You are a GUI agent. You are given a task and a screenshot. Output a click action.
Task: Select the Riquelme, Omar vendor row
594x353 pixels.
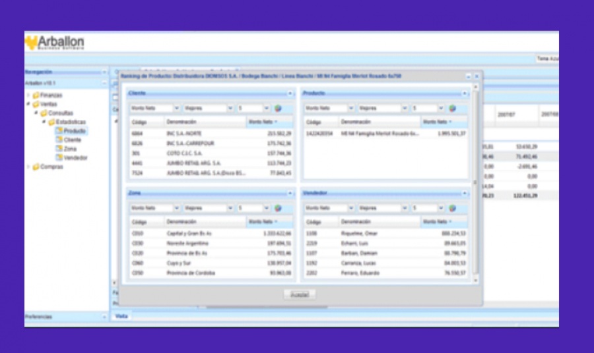coord(385,234)
